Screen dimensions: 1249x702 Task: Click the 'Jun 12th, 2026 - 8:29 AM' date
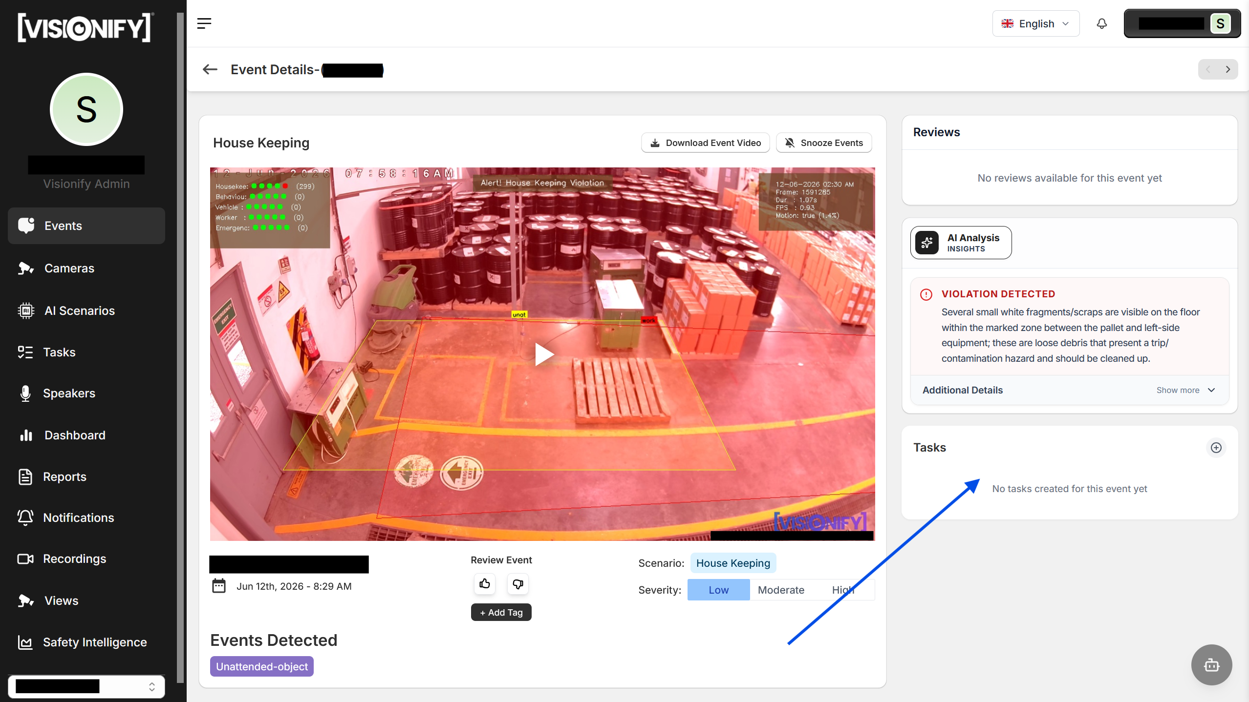294,586
